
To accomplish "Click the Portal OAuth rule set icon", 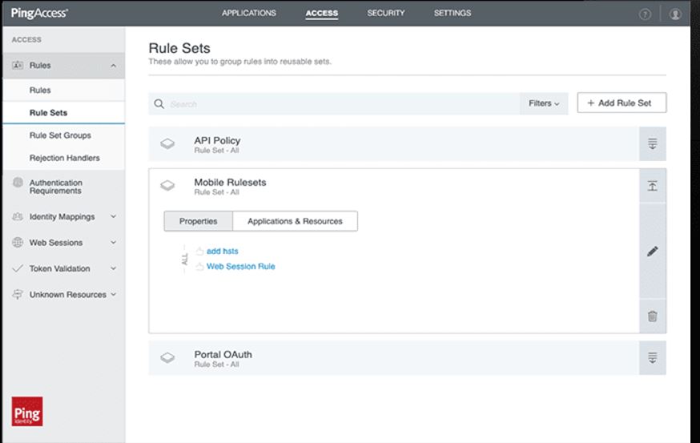I will click(x=168, y=358).
